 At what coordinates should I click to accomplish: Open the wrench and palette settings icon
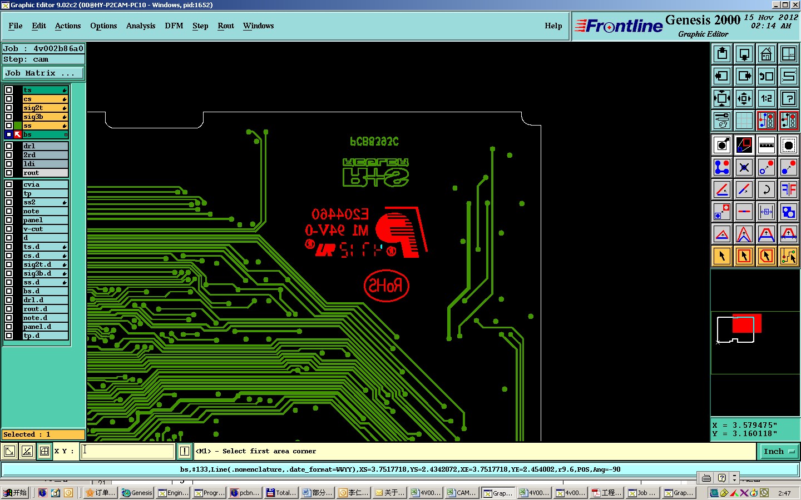(722, 120)
